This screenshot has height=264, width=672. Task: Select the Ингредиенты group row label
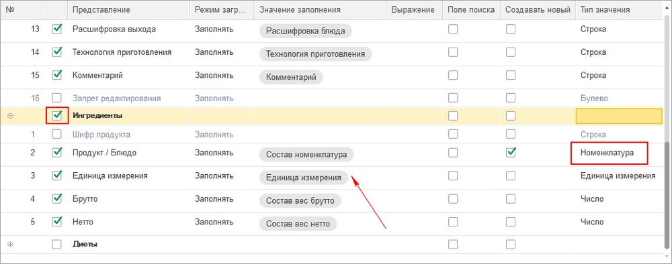97,115
